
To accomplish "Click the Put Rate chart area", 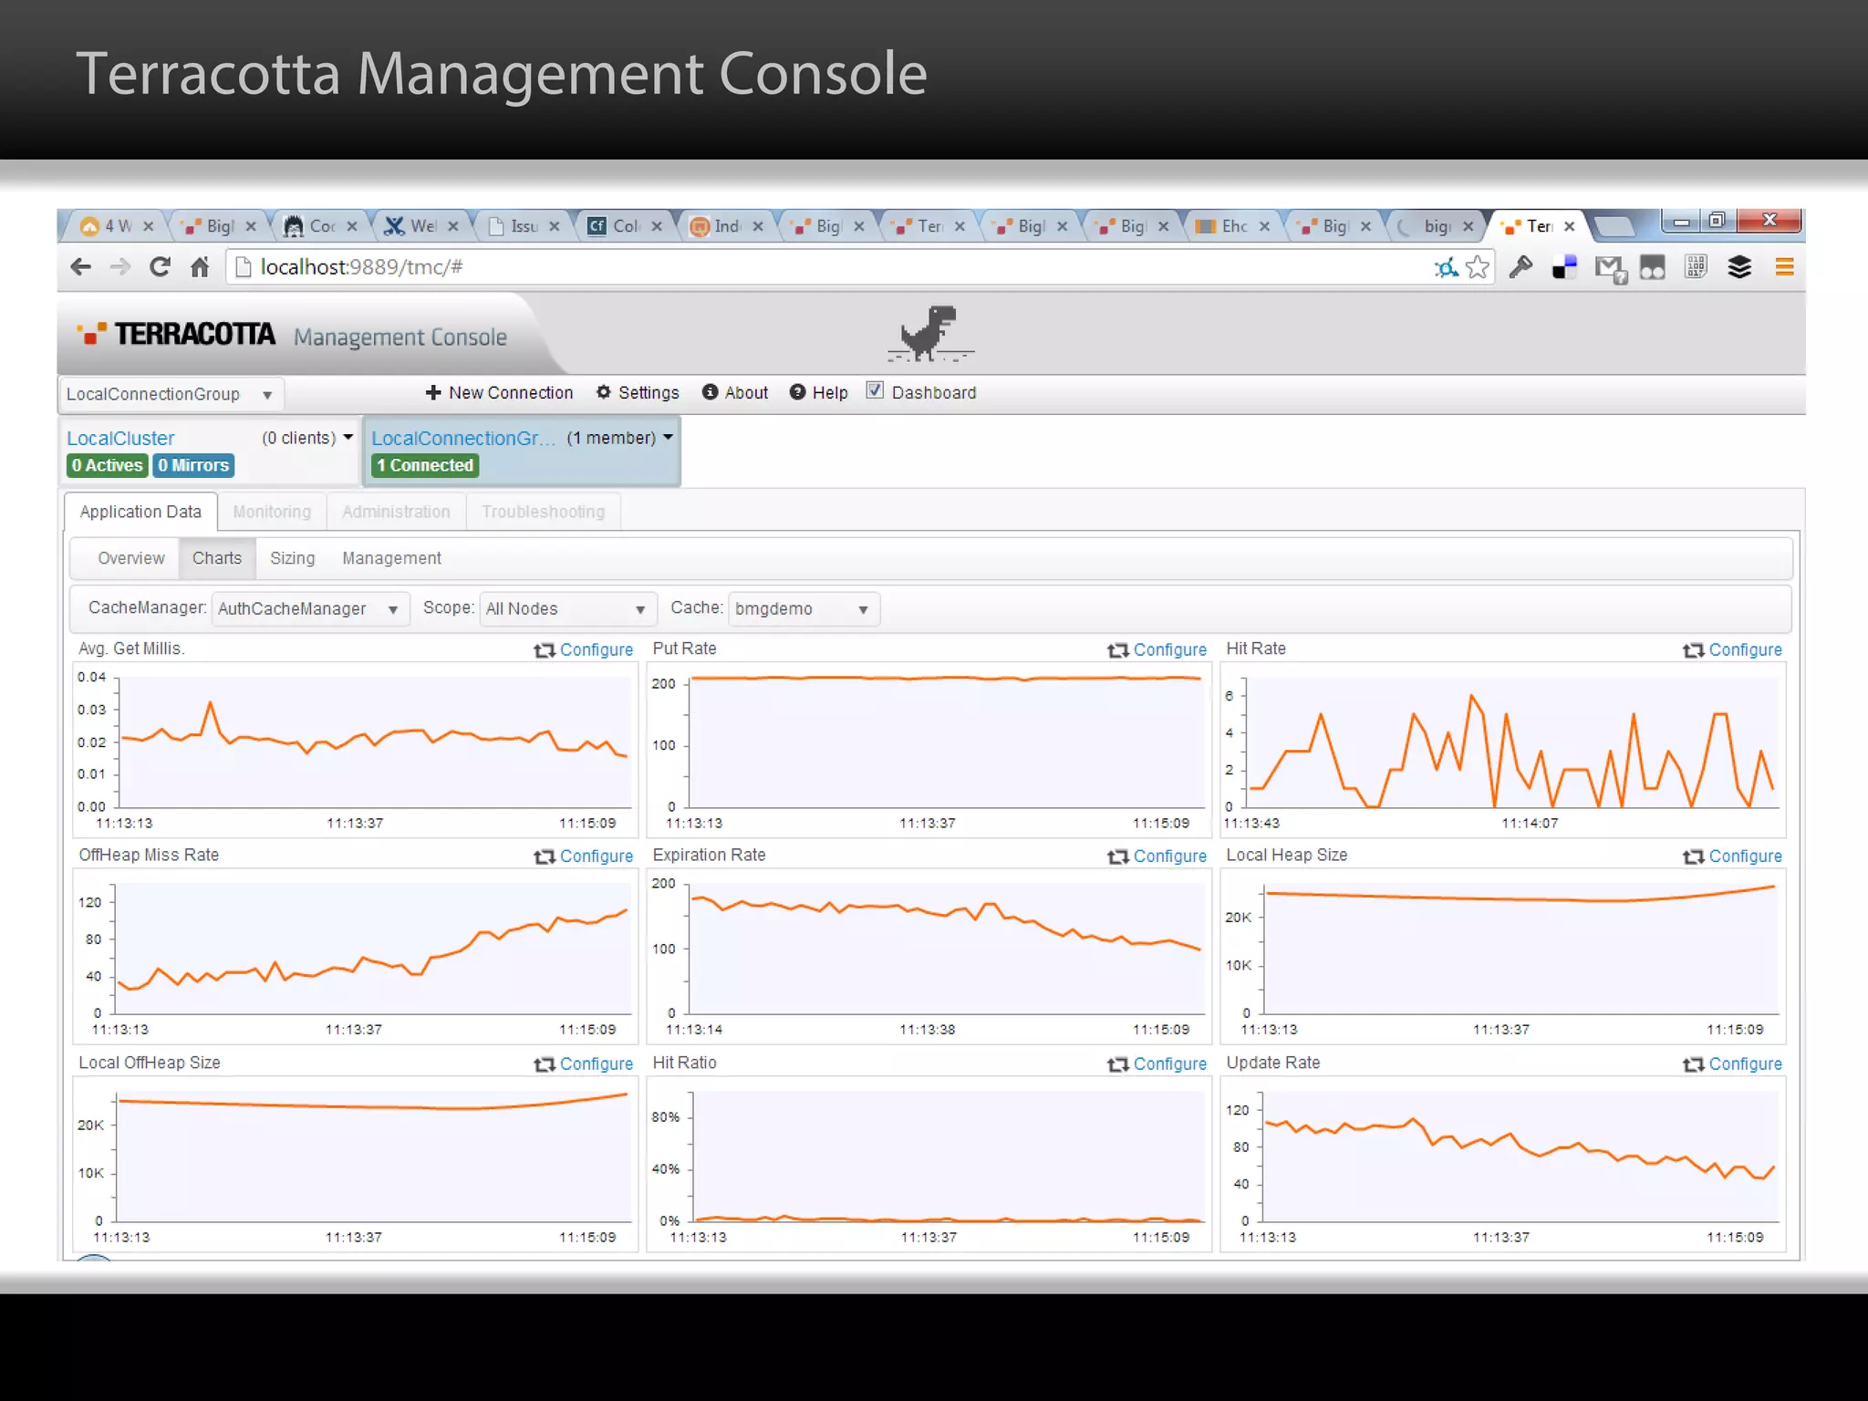I will click(929, 748).
